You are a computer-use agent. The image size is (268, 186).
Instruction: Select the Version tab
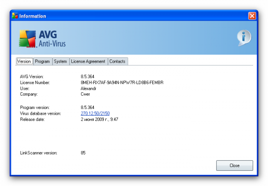coord(24,61)
